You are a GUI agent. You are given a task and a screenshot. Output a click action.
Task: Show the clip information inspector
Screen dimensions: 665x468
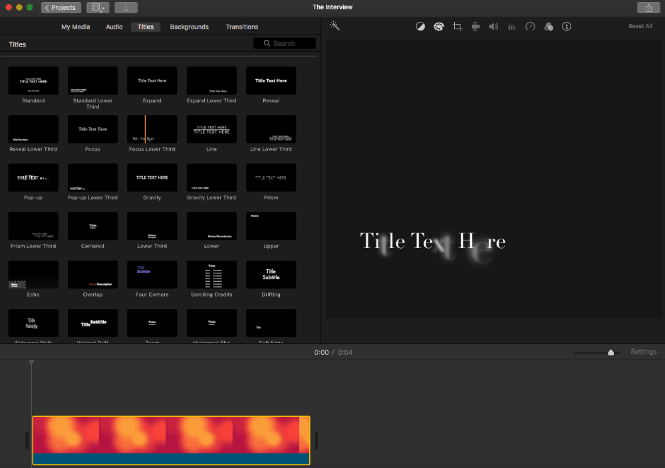pos(567,27)
